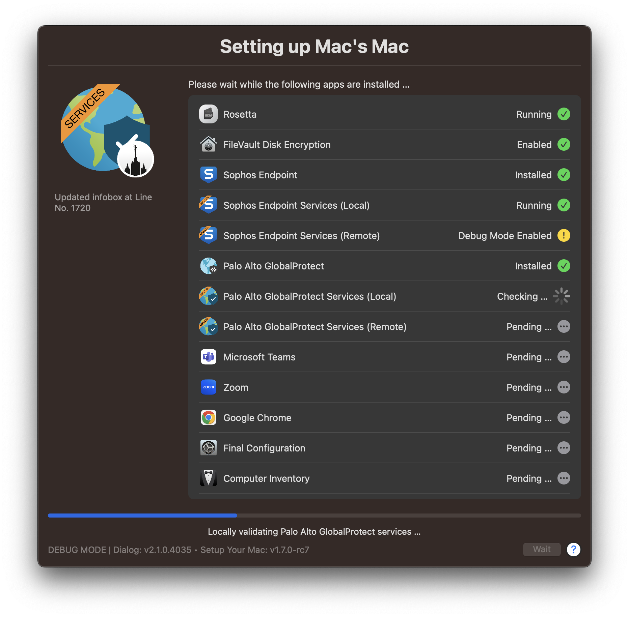Click the Sophos Endpoint shield icon
The image size is (629, 617).
[x=209, y=175]
